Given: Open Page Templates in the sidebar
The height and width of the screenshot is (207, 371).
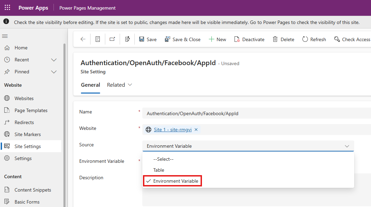Looking at the screenshot, I should click(31, 110).
